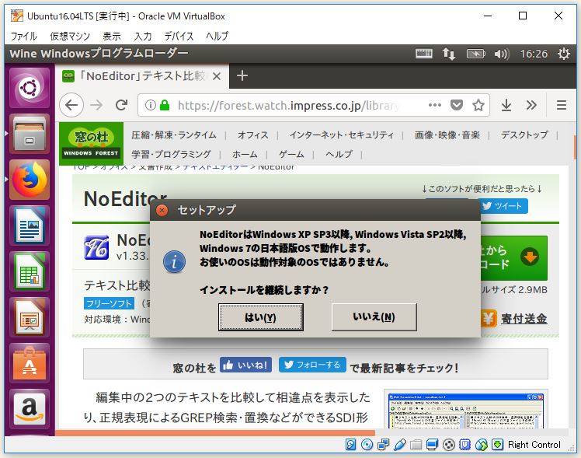Click VirtualBox USB pen status icon
Image resolution: width=581 pixels, height=458 pixels.
[x=400, y=444]
